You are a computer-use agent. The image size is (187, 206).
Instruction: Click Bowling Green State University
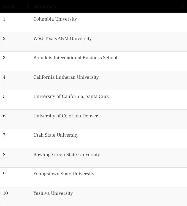(x=67, y=154)
